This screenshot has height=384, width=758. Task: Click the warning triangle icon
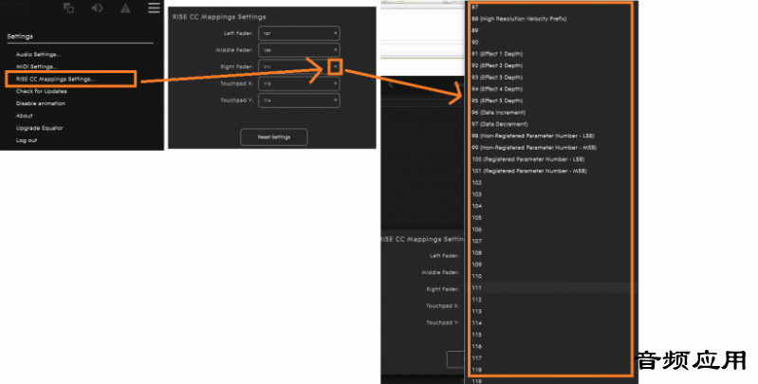coord(125,9)
